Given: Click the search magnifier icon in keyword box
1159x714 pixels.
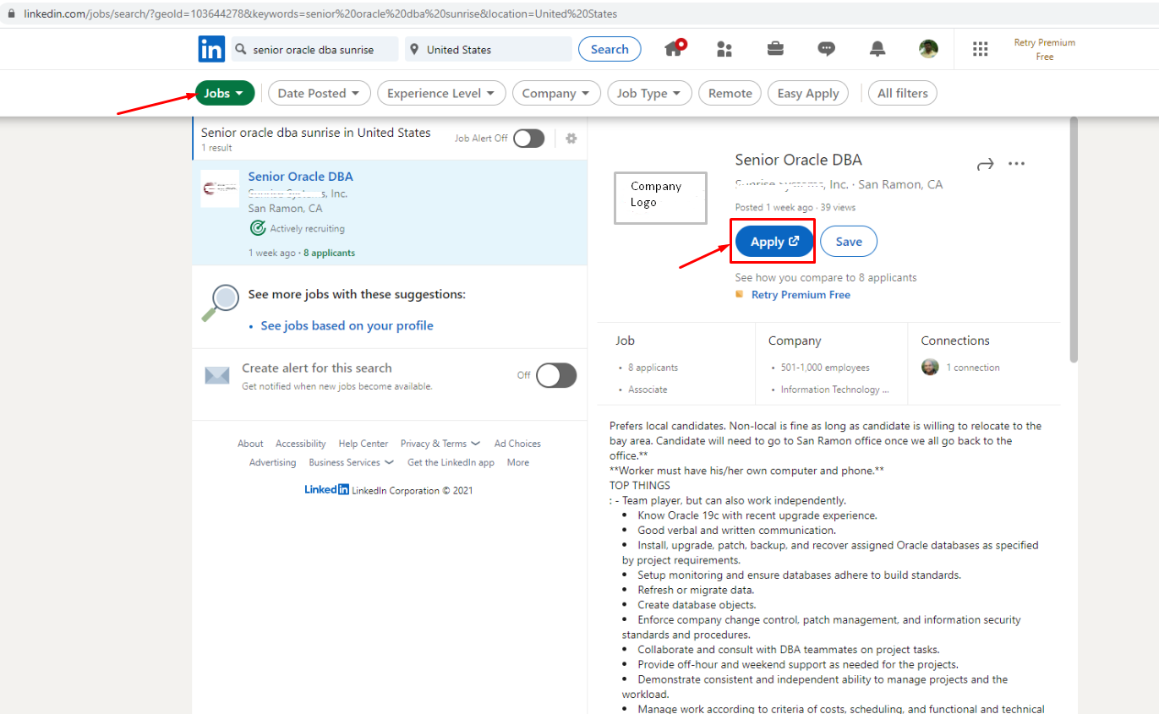Looking at the screenshot, I should [242, 50].
